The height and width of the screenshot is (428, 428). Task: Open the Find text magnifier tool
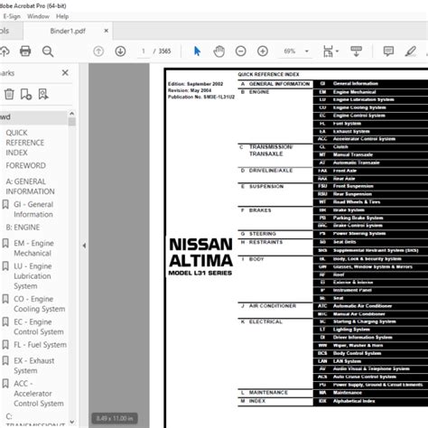click(x=48, y=51)
